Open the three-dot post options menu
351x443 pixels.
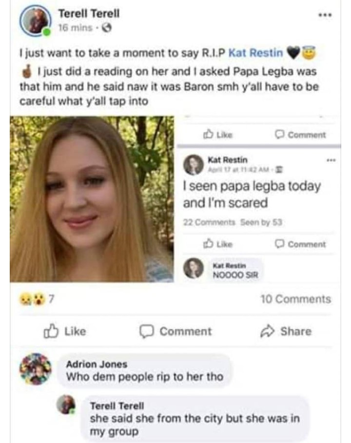click(x=325, y=15)
